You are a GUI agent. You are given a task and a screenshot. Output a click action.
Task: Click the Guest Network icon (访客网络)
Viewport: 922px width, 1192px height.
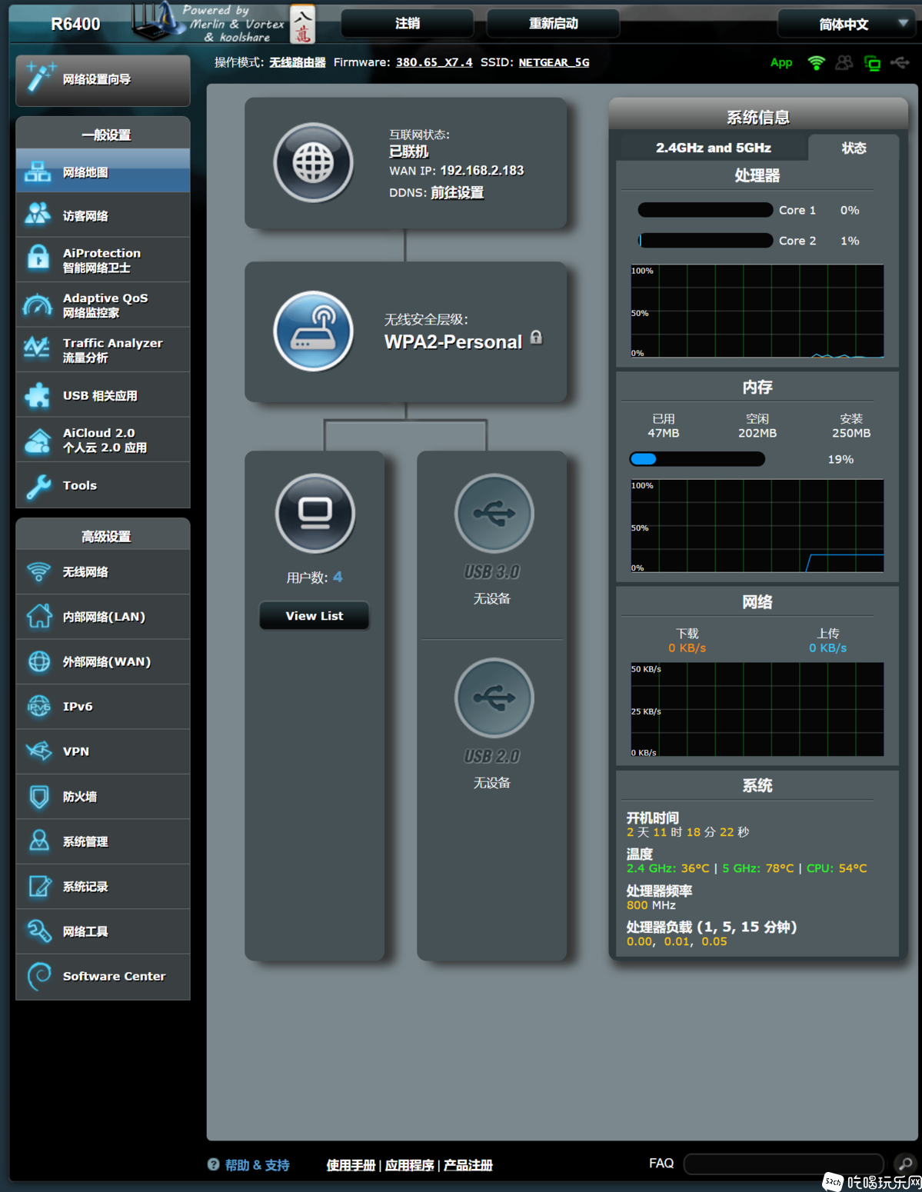tap(38, 215)
